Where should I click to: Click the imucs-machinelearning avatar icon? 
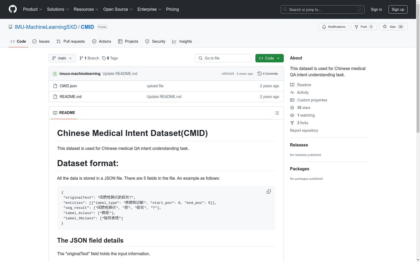[x=55, y=74]
